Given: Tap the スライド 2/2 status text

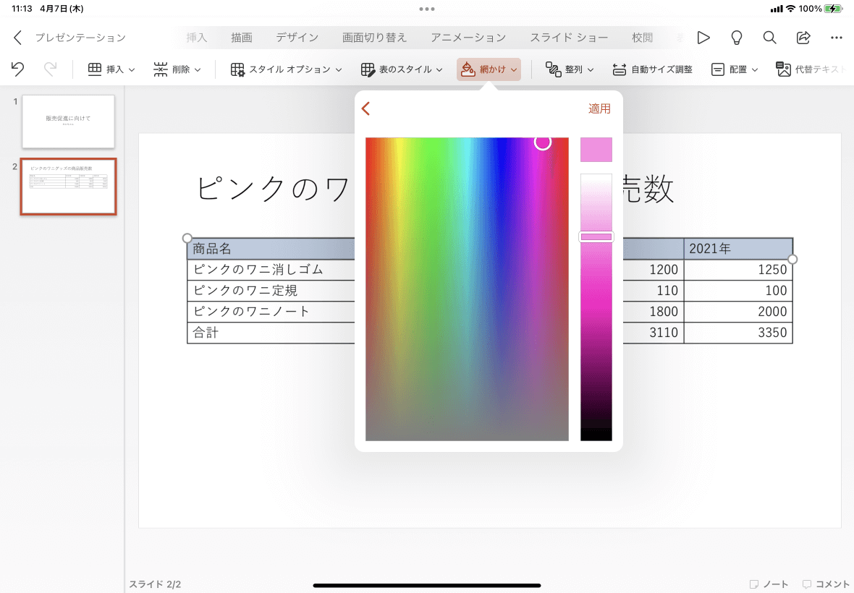Looking at the screenshot, I should pos(155,584).
